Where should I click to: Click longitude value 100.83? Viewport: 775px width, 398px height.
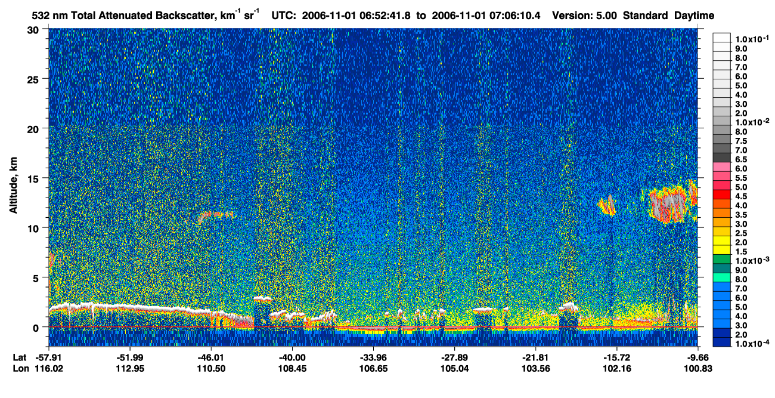(699, 368)
